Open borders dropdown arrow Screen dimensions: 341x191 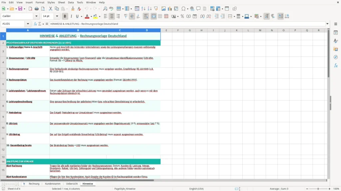pyautogui.click(x=234, y=17)
